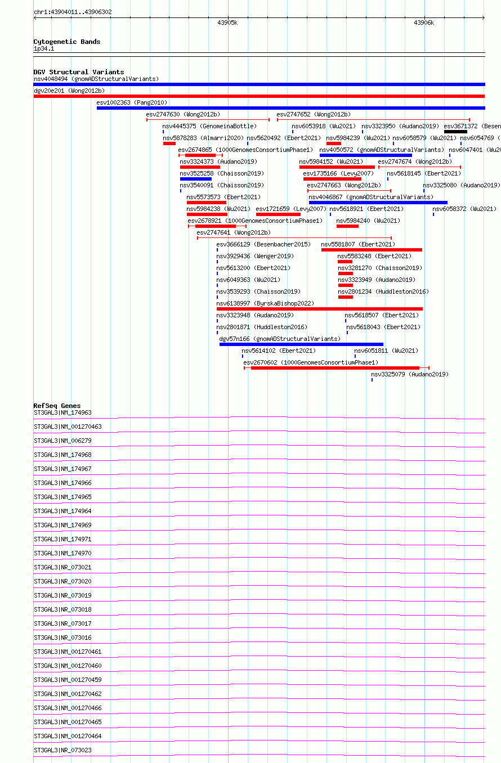Click esv2747674 (Wong2012b) variant label

tap(415, 161)
